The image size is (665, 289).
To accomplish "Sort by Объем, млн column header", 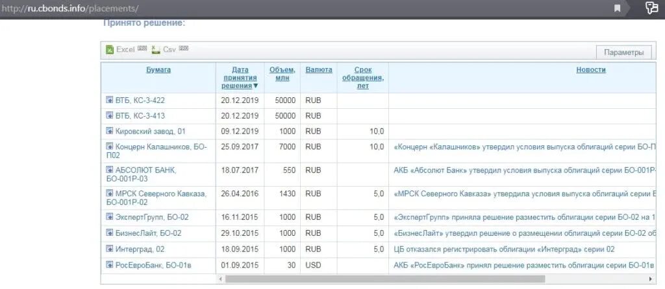I will [x=282, y=74].
